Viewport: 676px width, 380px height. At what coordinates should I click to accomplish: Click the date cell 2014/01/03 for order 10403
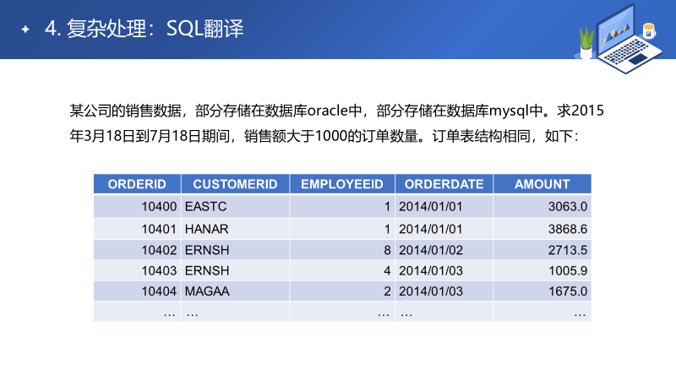click(x=444, y=270)
